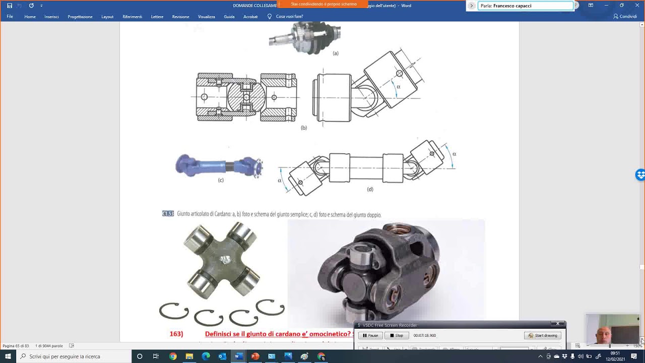Screen dimensions: 645x363
Task: Click the ribbon display options icon
Action: click(590, 6)
